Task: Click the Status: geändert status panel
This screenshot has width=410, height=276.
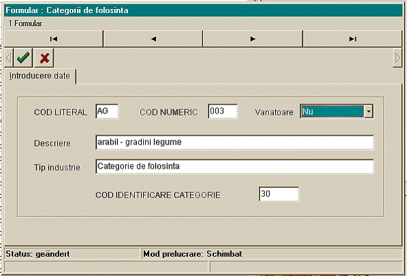Action: coord(72,254)
